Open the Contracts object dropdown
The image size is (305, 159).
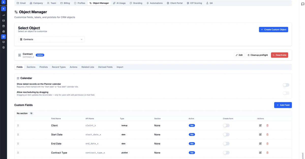51,39
